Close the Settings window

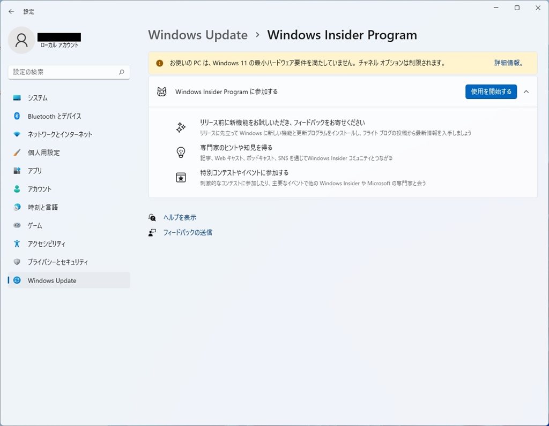[x=538, y=7]
